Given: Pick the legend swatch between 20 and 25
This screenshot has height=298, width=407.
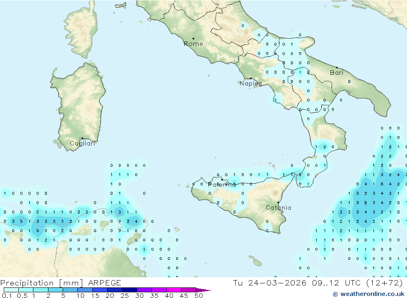Looking at the screenshot, I should pyautogui.click(x=114, y=290).
